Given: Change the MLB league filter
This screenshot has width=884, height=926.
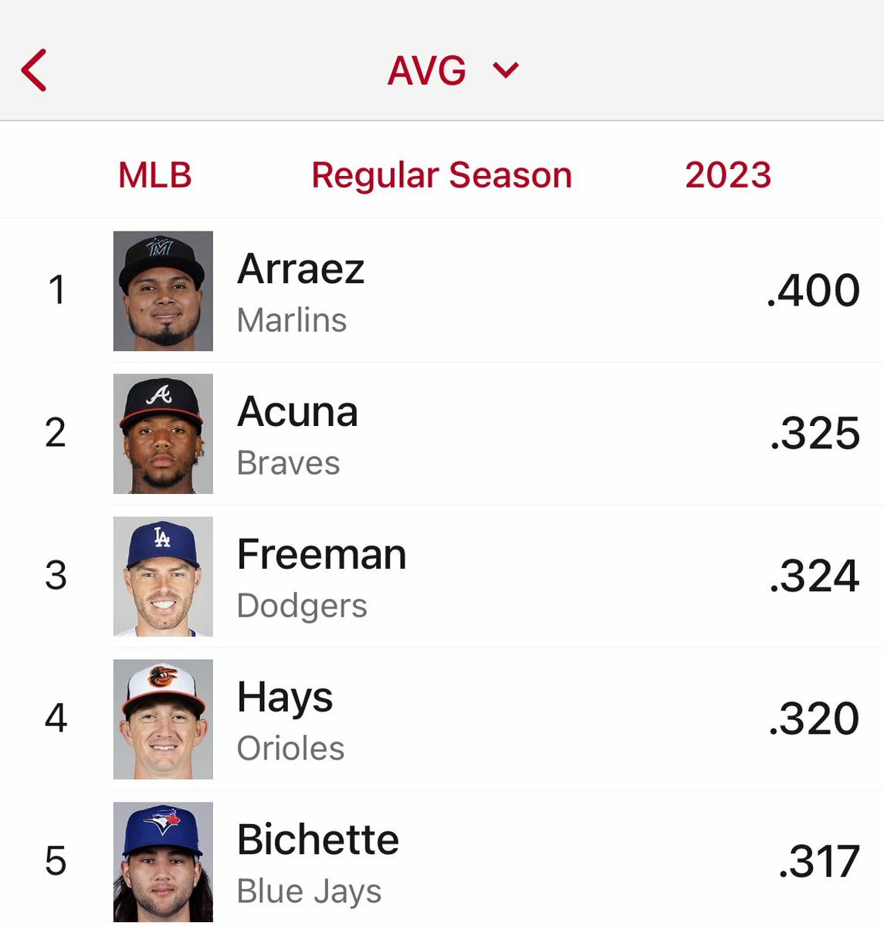Looking at the screenshot, I should 155,175.
